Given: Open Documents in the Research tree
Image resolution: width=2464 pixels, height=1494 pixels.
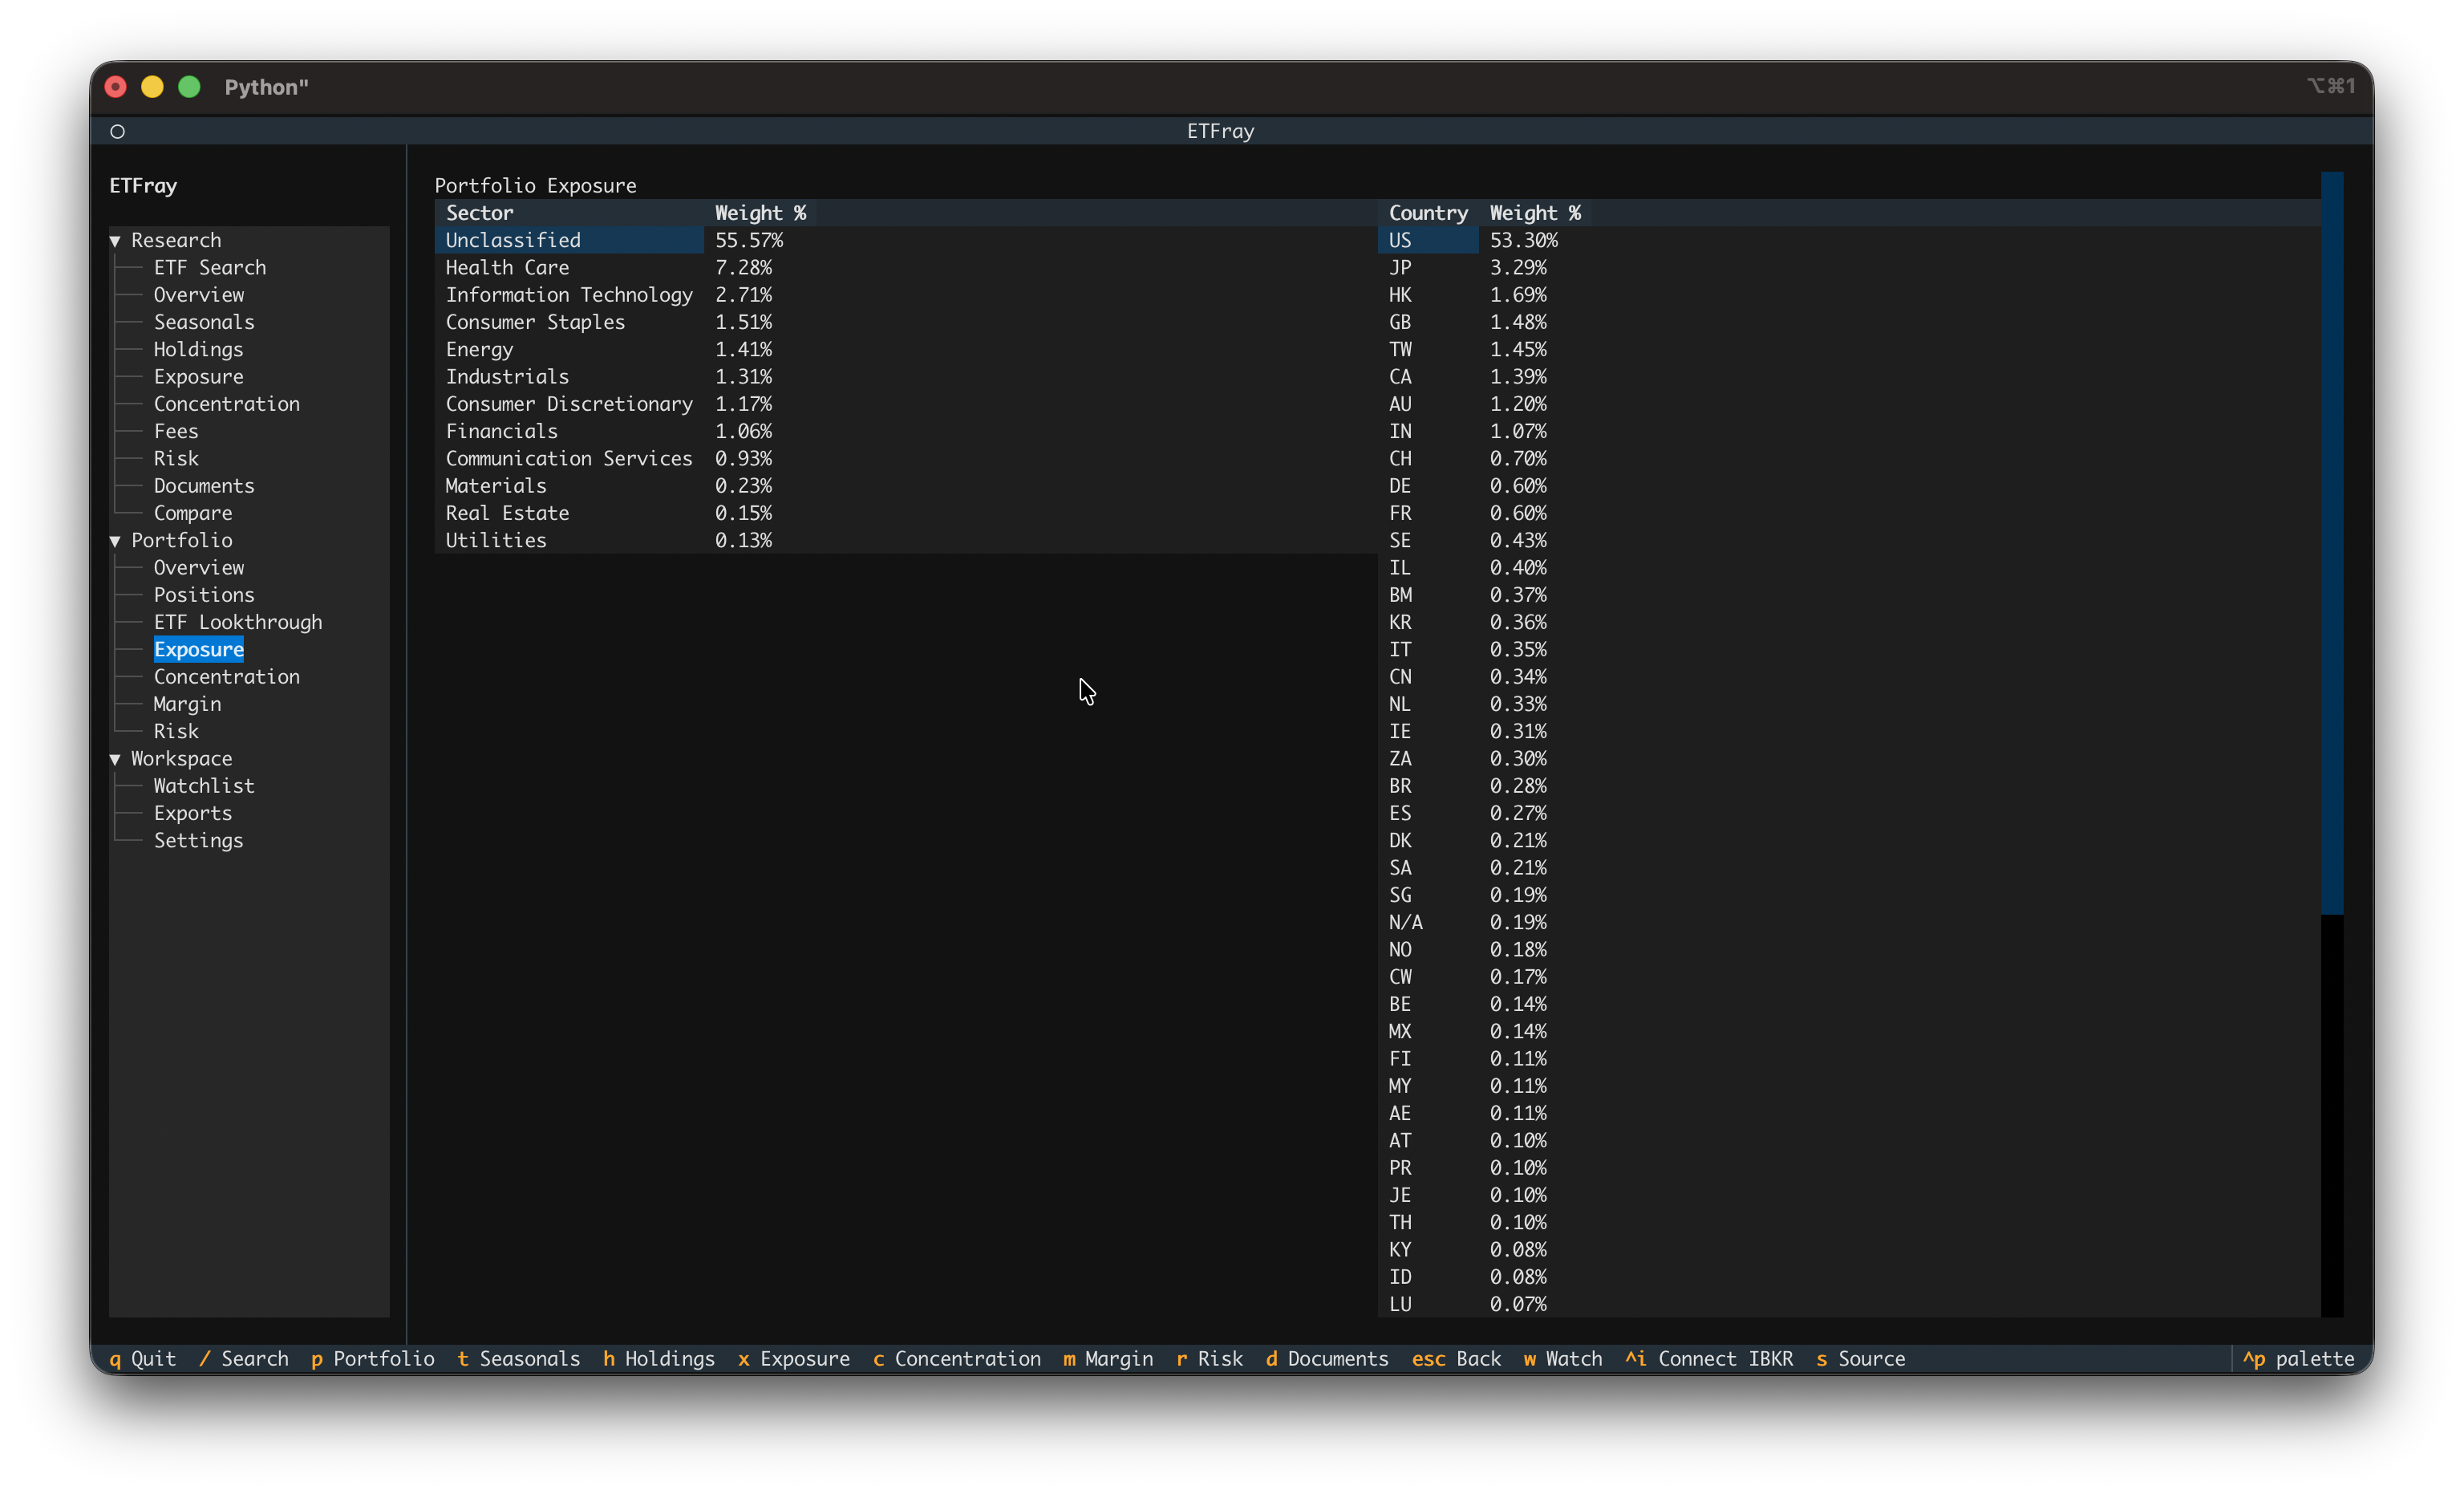Looking at the screenshot, I should (x=204, y=485).
